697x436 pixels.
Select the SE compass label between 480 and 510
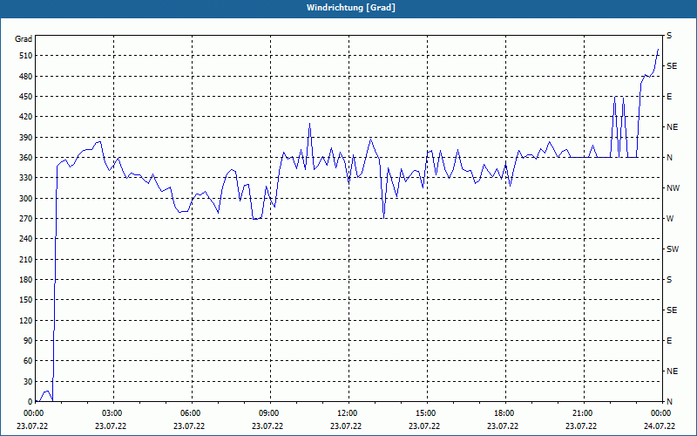(x=672, y=66)
